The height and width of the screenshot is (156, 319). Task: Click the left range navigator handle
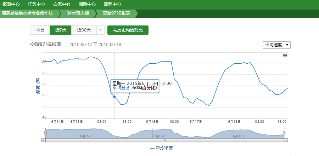pos(45,133)
